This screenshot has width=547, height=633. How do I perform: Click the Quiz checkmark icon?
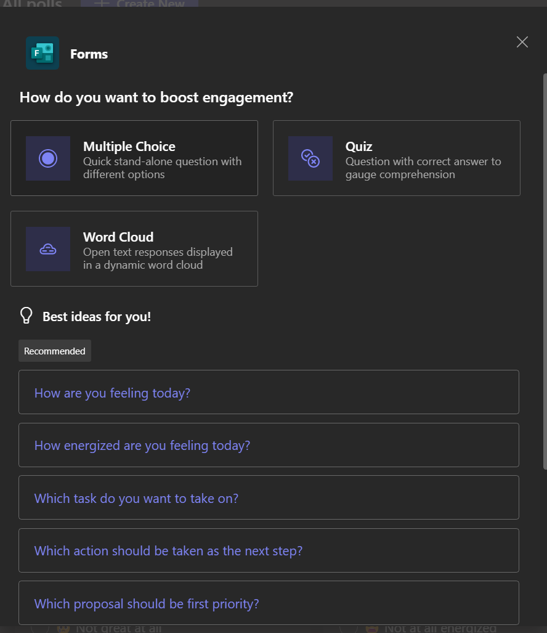click(310, 158)
